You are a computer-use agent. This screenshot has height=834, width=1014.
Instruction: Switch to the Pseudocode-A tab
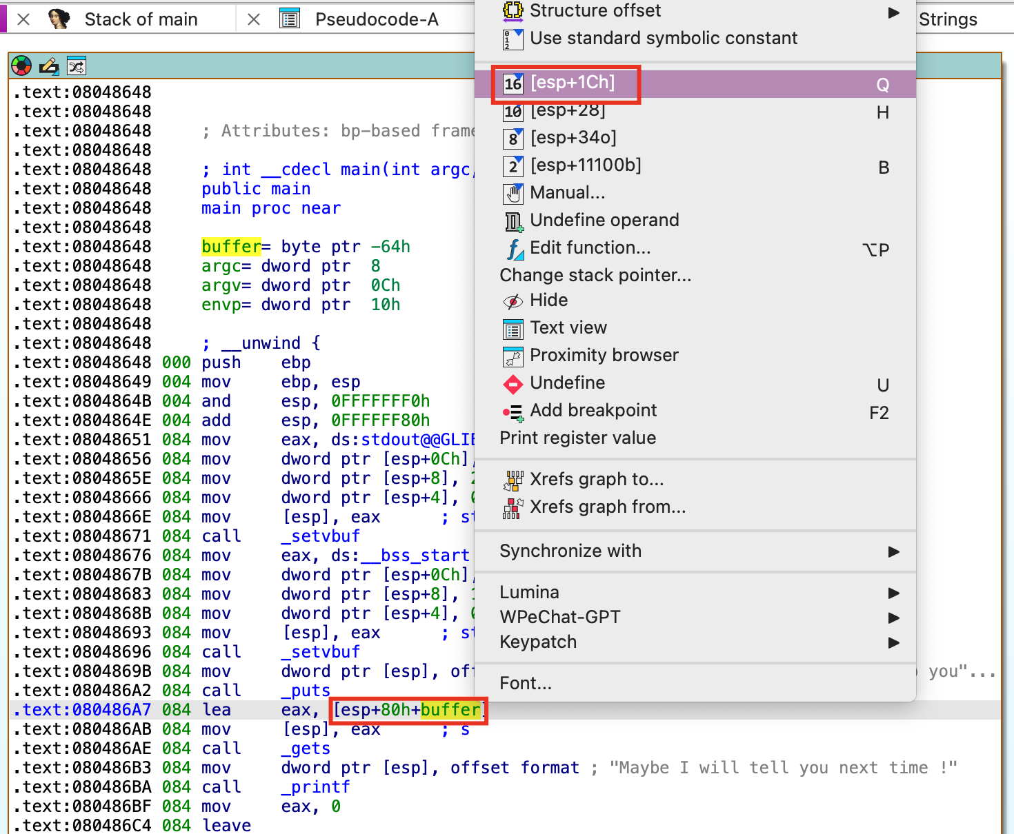[x=377, y=19]
